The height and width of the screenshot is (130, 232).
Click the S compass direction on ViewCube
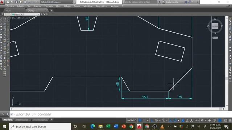(x=215, y=33)
